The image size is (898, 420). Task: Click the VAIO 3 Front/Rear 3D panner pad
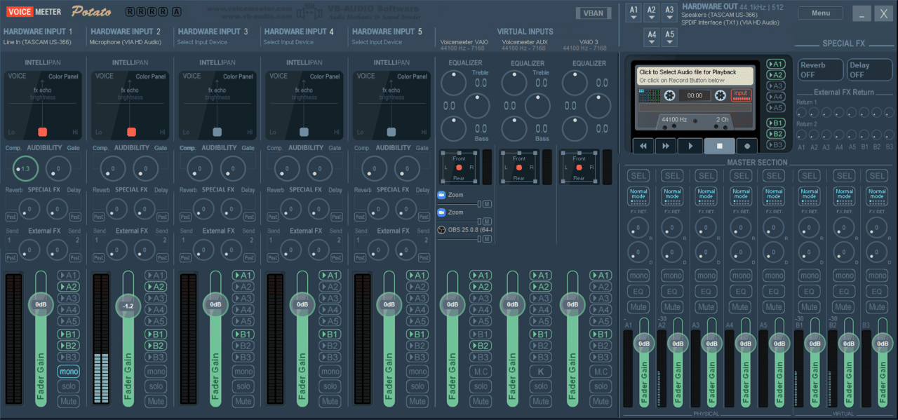click(579, 168)
